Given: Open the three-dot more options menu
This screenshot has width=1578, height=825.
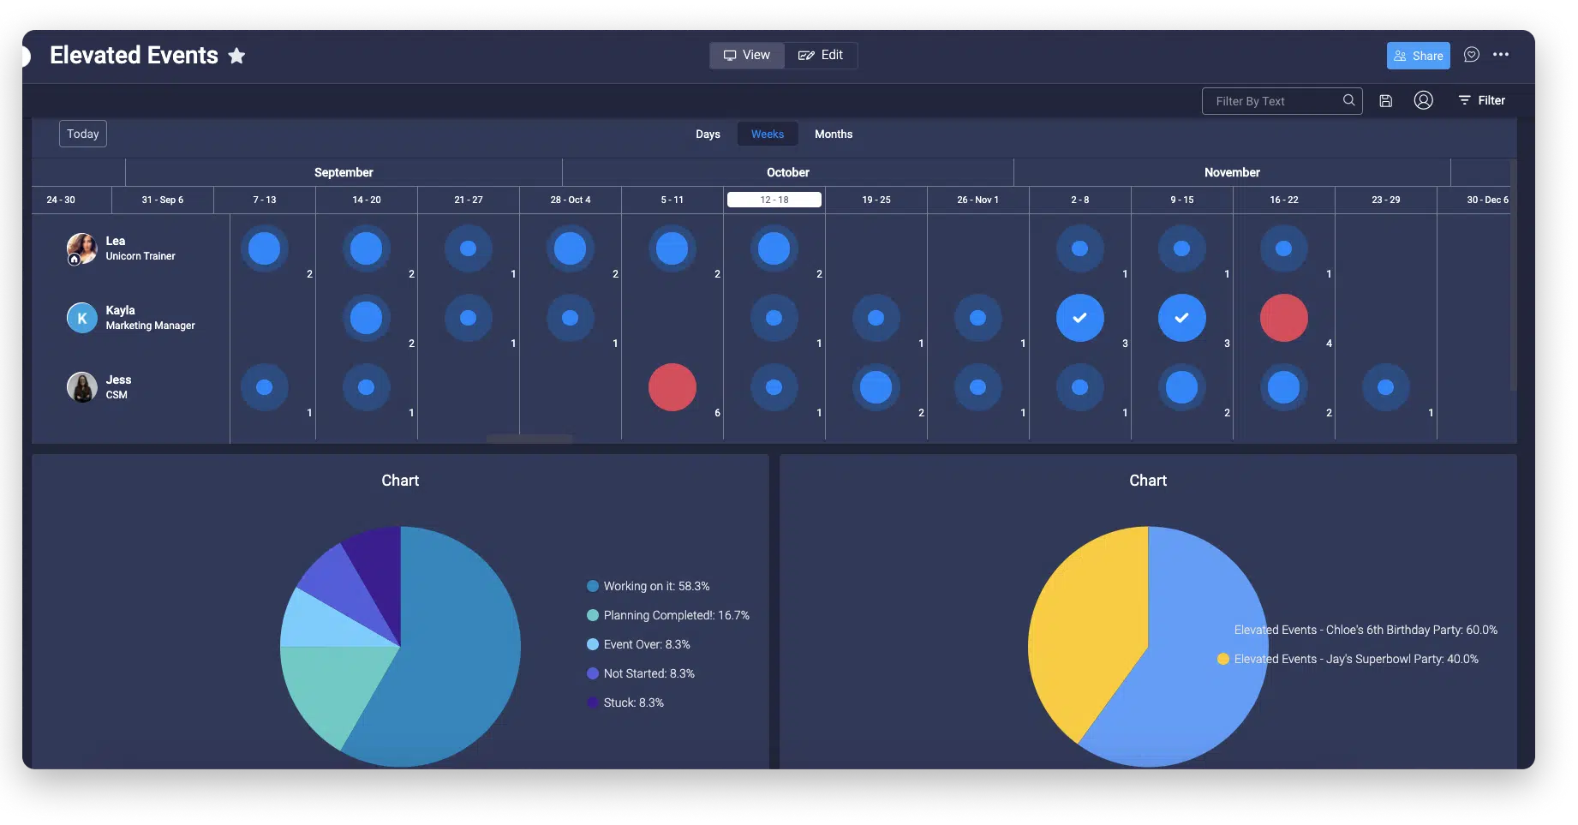Looking at the screenshot, I should [1501, 55].
